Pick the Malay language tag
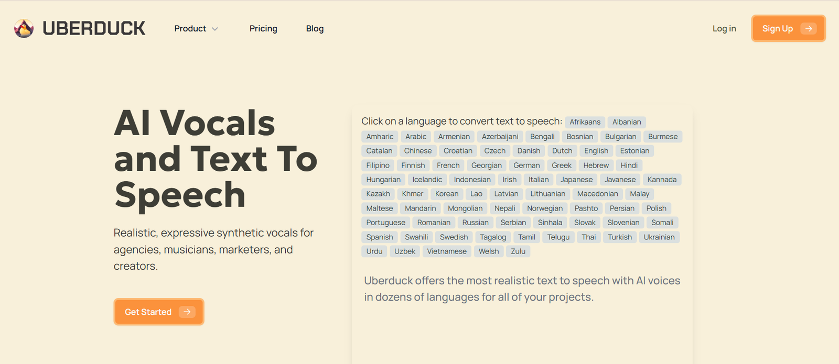The height and width of the screenshot is (364, 839). pyautogui.click(x=640, y=194)
